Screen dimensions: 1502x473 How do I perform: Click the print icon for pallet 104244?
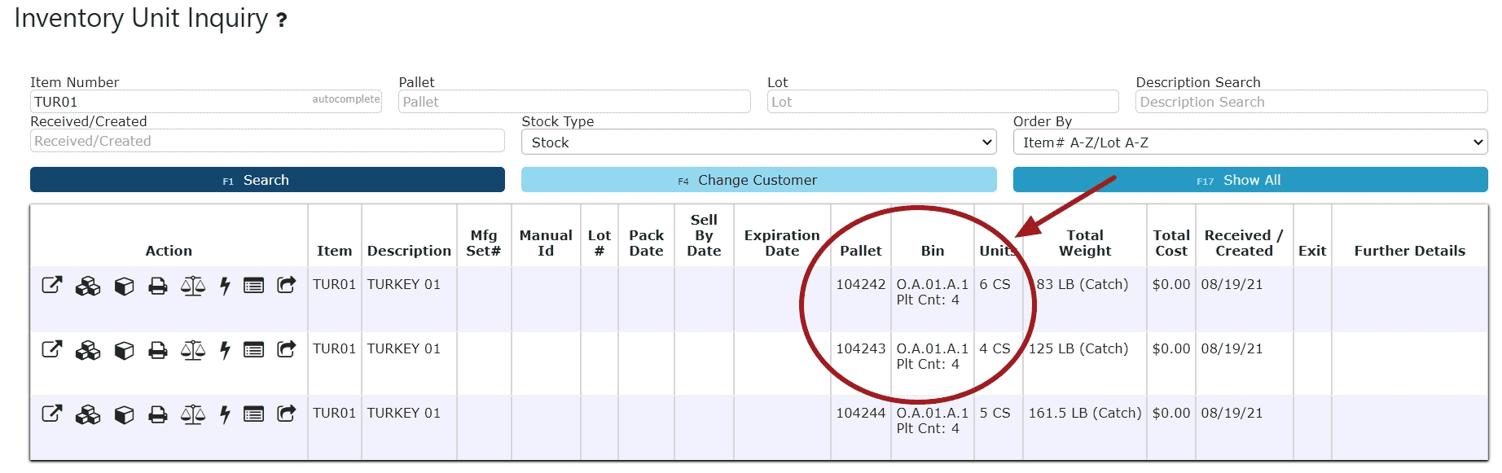[x=158, y=414]
